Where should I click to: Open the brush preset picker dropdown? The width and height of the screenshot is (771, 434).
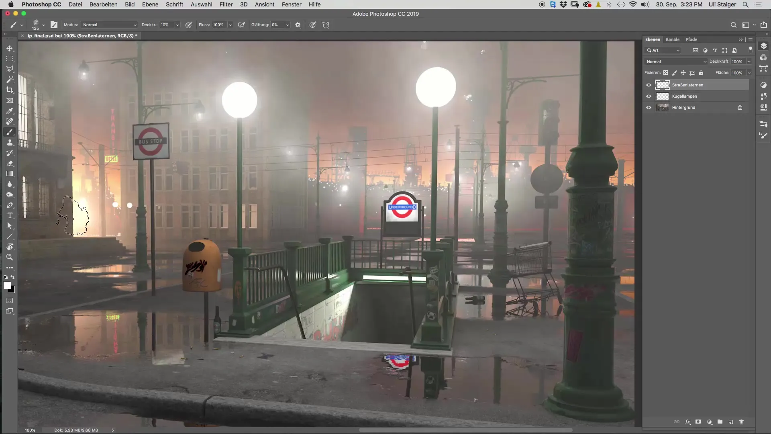pyautogui.click(x=43, y=25)
